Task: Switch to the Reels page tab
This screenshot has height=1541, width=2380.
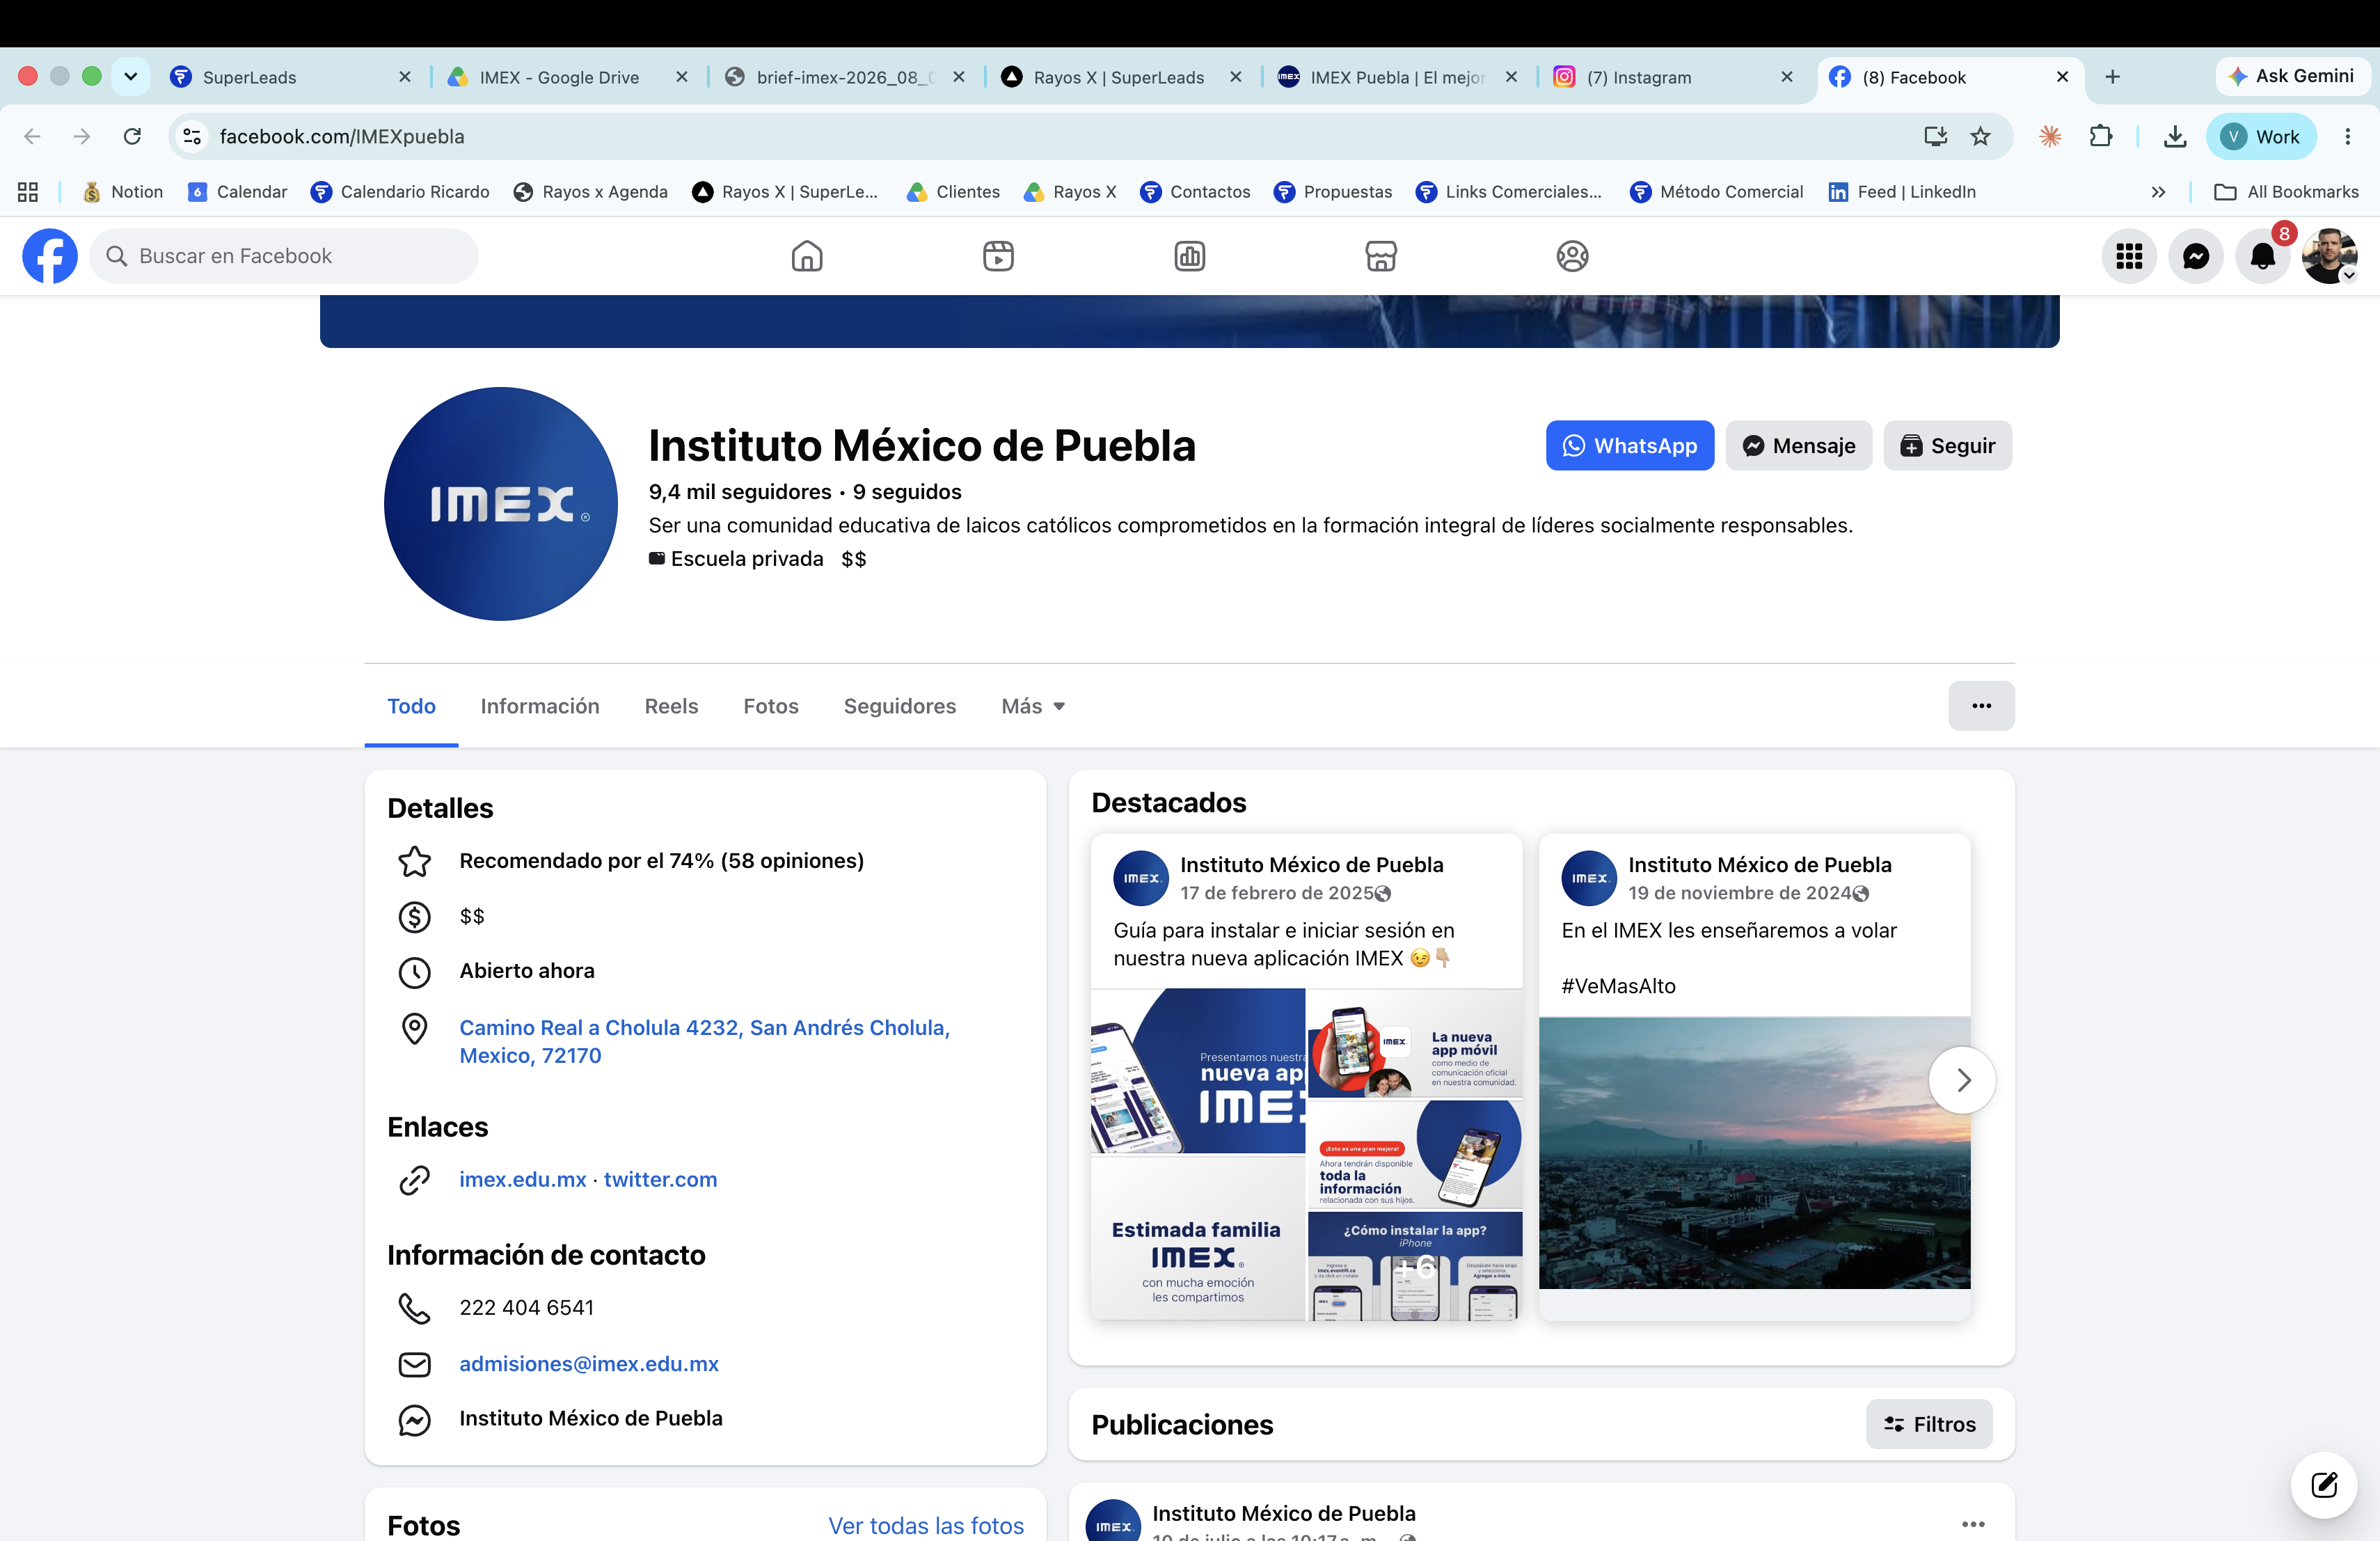Action: coord(671,706)
